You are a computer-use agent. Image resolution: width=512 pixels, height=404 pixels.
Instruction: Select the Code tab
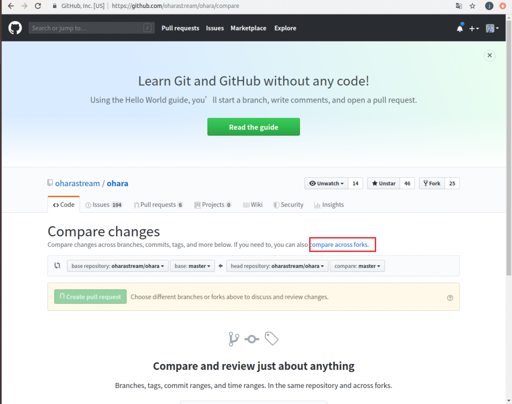tap(63, 205)
